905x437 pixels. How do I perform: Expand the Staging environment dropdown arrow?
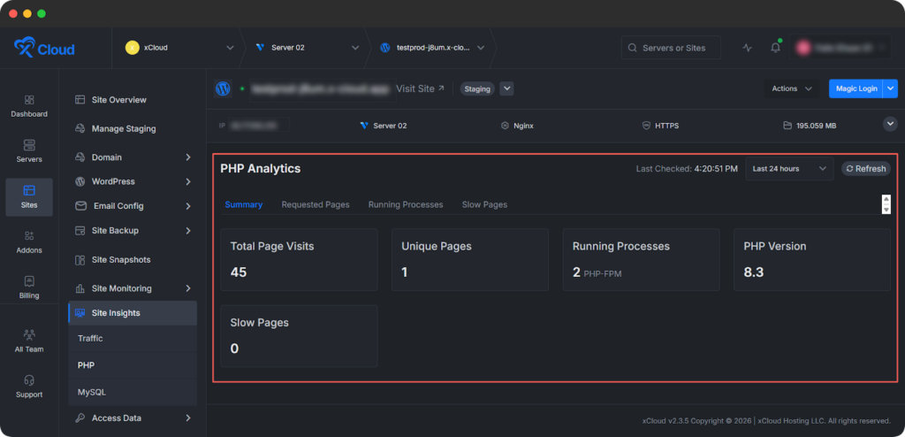point(506,88)
